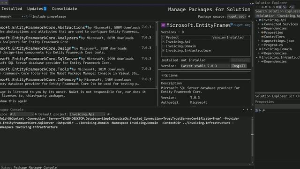The height and width of the screenshot is (169, 300).
Task: Click the Invoicing.Api project icon in Solution Explorer
Action: [x=260, y=20]
